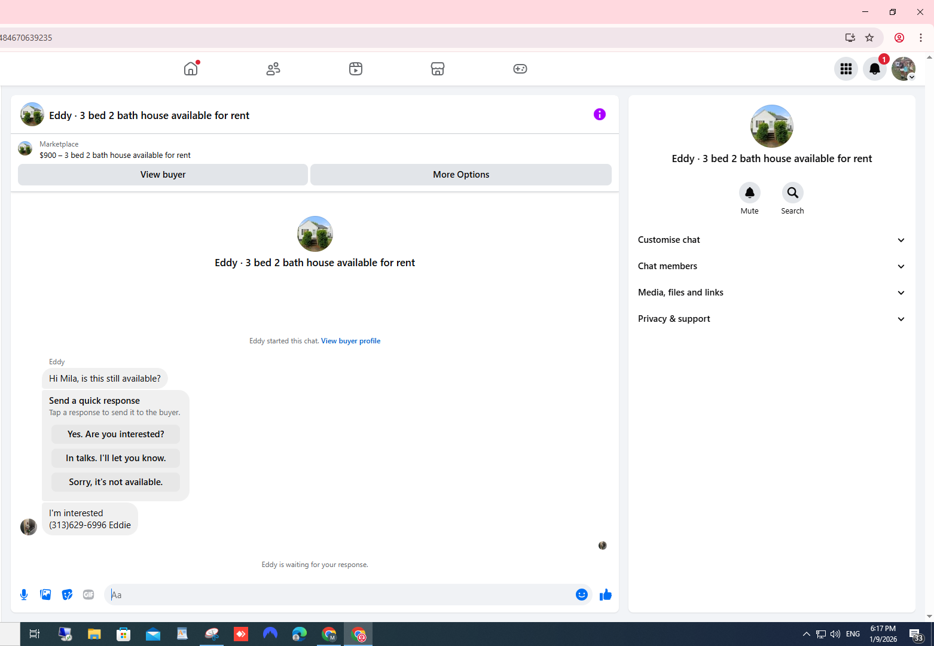Click the More Options button
This screenshot has width=934, height=646.
coord(461,175)
